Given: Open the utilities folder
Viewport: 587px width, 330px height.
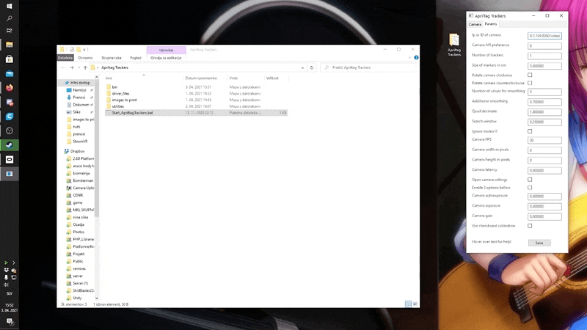Looking at the screenshot, I should [x=117, y=106].
